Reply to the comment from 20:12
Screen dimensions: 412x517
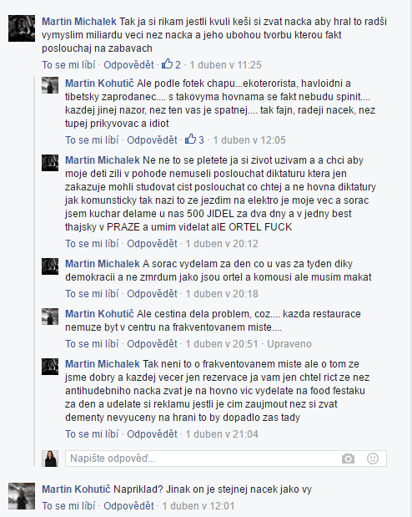[152, 244]
